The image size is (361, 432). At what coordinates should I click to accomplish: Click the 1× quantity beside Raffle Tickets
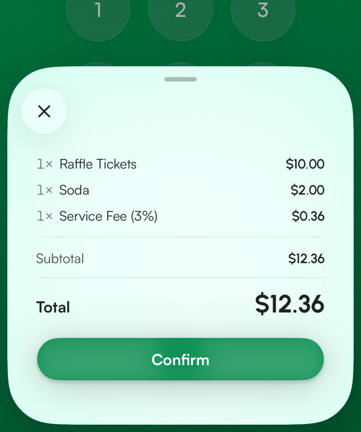(45, 164)
